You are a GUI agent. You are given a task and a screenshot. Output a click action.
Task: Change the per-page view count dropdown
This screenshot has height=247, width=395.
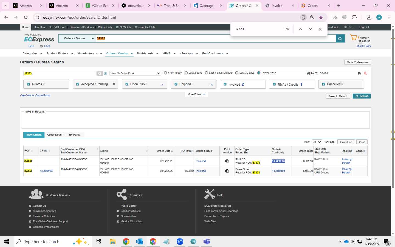click(x=317, y=142)
